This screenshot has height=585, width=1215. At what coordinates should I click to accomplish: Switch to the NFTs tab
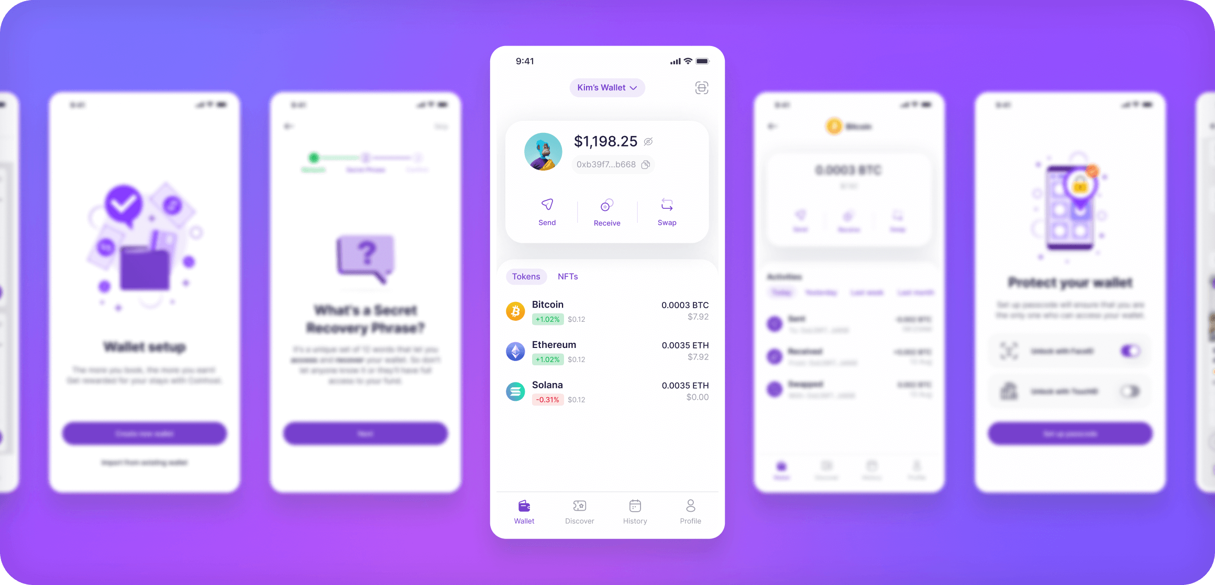pyautogui.click(x=569, y=275)
